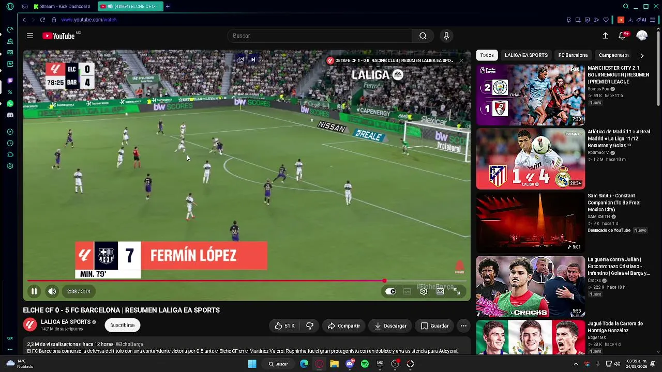Open YouTube notifications bell
The image size is (662, 372).
[x=622, y=36]
